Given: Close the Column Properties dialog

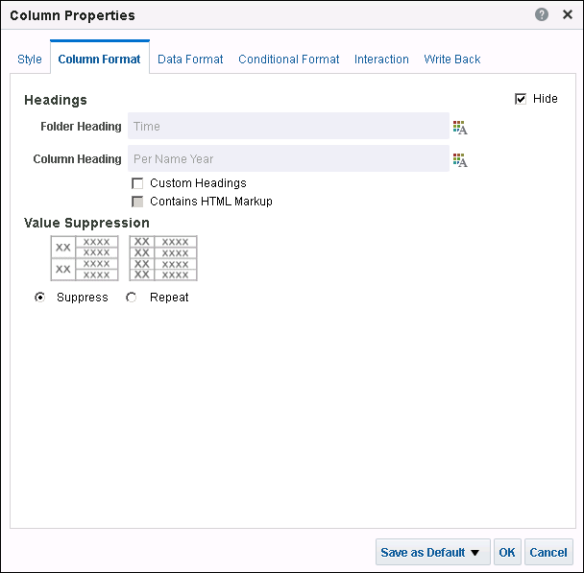Looking at the screenshot, I should tap(564, 15).
